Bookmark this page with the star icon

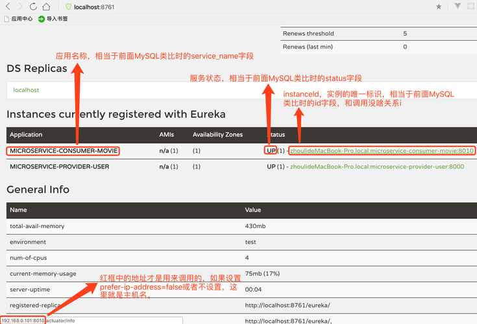439,6
